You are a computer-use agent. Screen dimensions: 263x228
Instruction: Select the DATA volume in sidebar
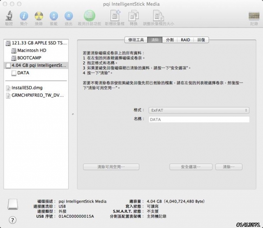coord(36,73)
